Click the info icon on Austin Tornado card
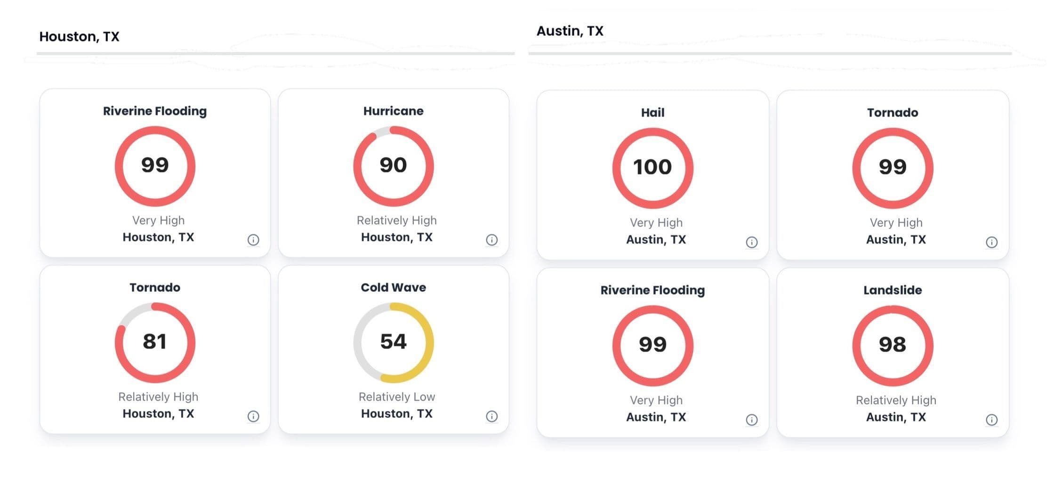The width and height of the screenshot is (1054, 480). tap(992, 242)
